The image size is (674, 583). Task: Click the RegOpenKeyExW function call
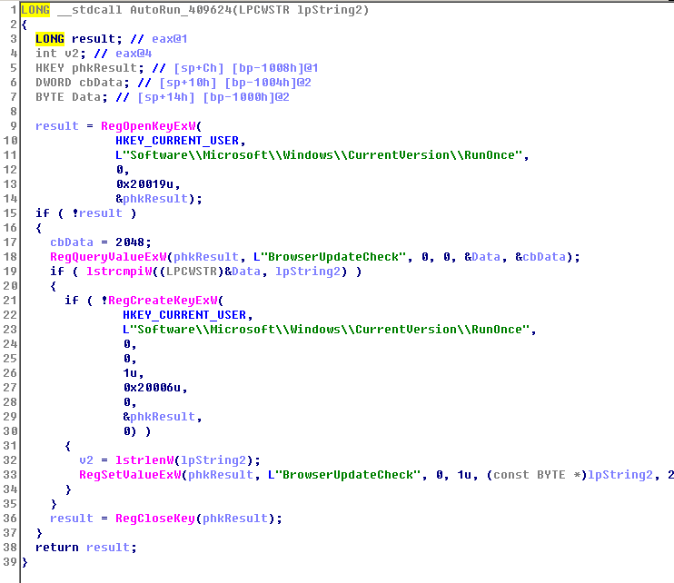(148, 126)
